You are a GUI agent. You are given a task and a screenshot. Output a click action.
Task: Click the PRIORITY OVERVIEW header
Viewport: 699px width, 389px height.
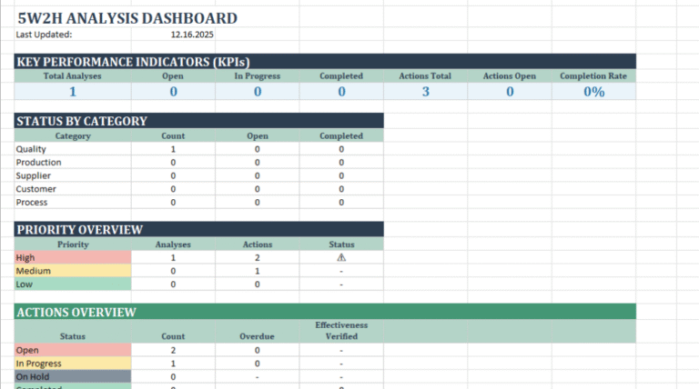pos(198,230)
